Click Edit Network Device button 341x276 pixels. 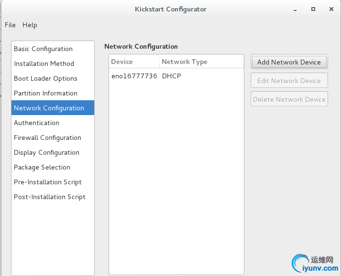289,81
